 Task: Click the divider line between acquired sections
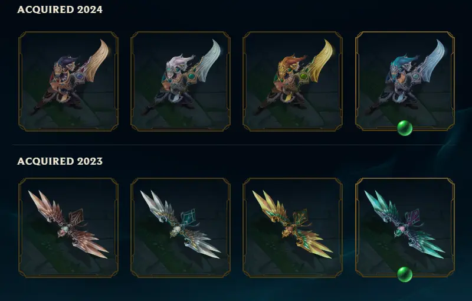coord(234,145)
